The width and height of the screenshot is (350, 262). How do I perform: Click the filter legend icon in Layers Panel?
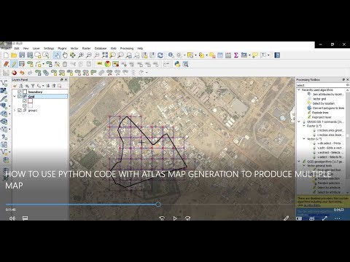coord(33,86)
